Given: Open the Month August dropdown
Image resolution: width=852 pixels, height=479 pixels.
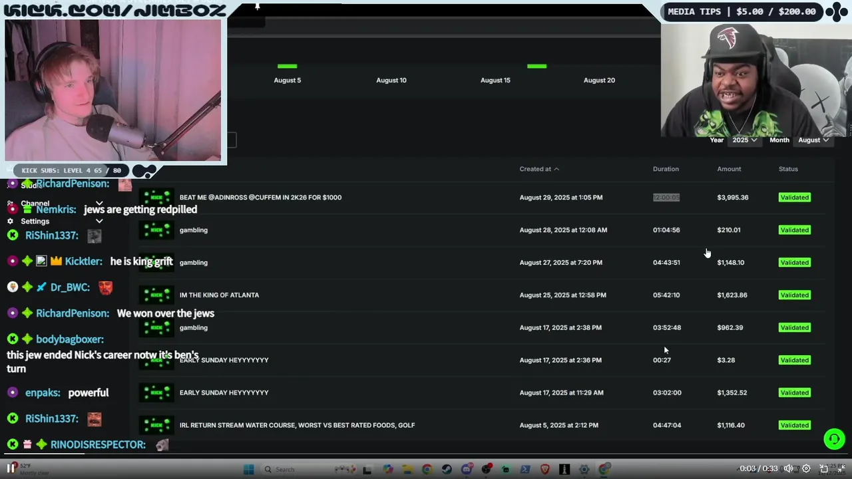Looking at the screenshot, I should click(x=813, y=140).
